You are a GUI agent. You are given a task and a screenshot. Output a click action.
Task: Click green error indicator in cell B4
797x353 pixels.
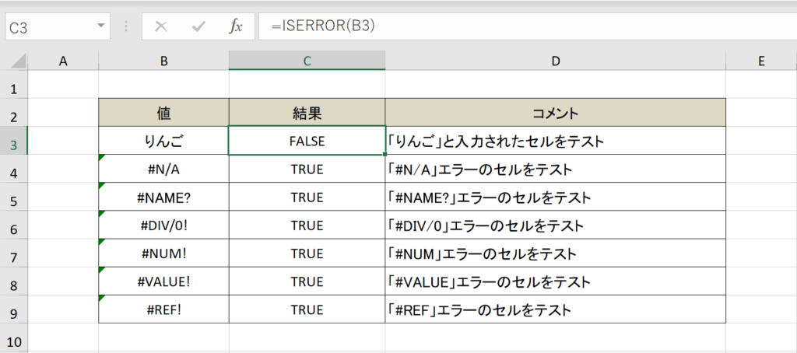(x=101, y=158)
